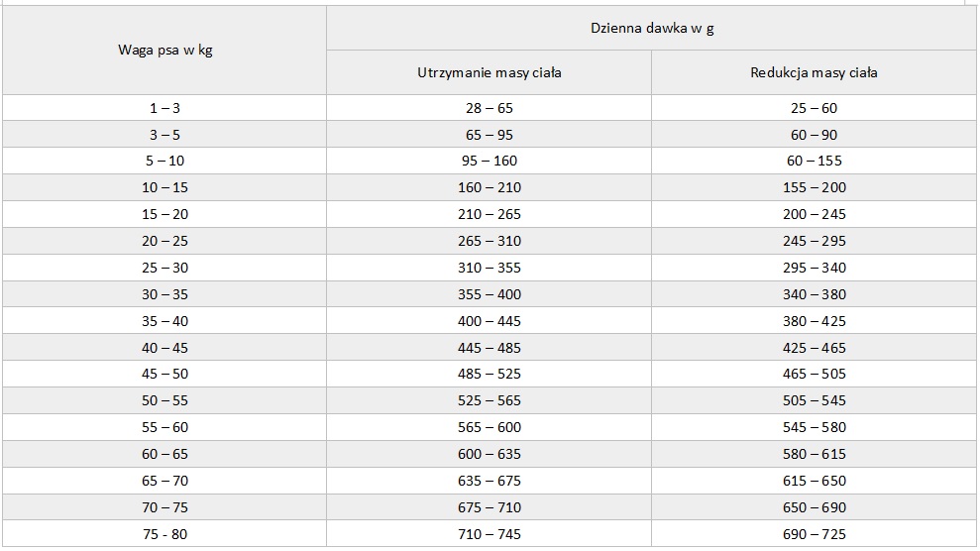980x551 pixels.
Task: Click the cell '485 – 525'
Action: point(490,375)
